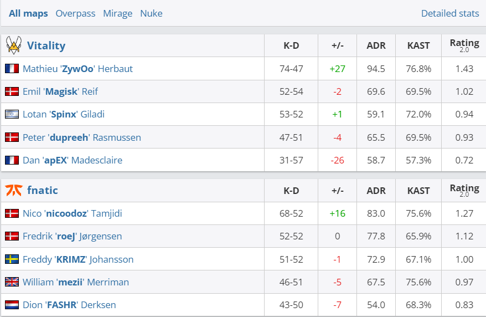Image resolution: width=486 pixels, height=317 pixels.
Task: Open the Detailed stats link
Action: [x=450, y=13]
